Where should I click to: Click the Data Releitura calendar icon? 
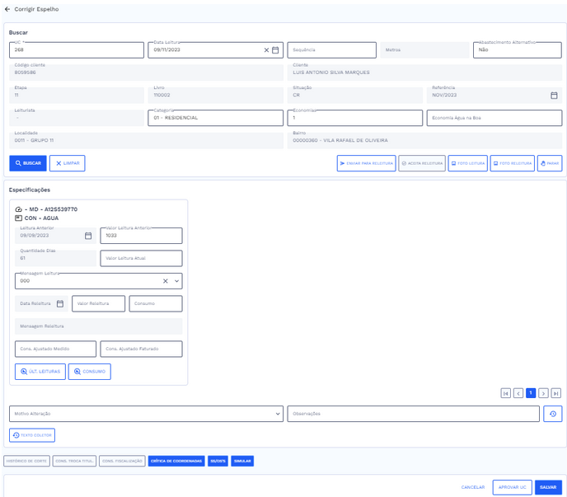[x=60, y=304]
